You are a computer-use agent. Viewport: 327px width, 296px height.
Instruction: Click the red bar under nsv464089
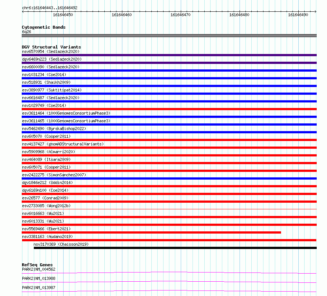tap(169, 163)
